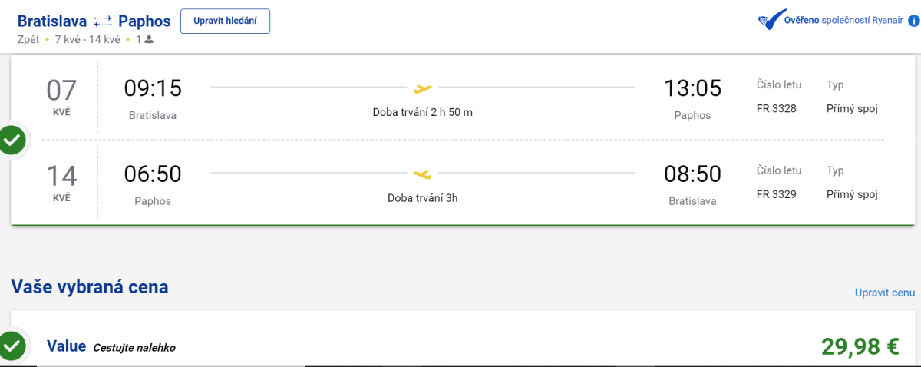Select the 14 KVĚ return date
The width and height of the screenshot is (921, 367).
62,182
